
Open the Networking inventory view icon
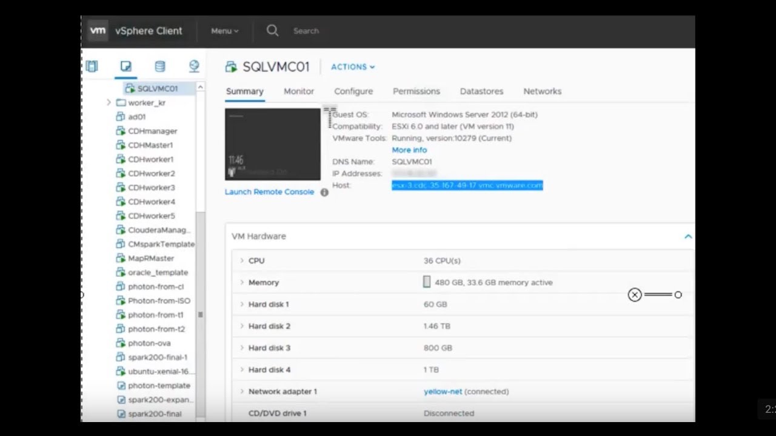(x=193, y=66)
